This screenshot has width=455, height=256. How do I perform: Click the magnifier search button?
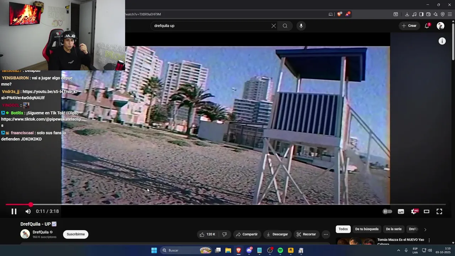click(x=285, y=26)
